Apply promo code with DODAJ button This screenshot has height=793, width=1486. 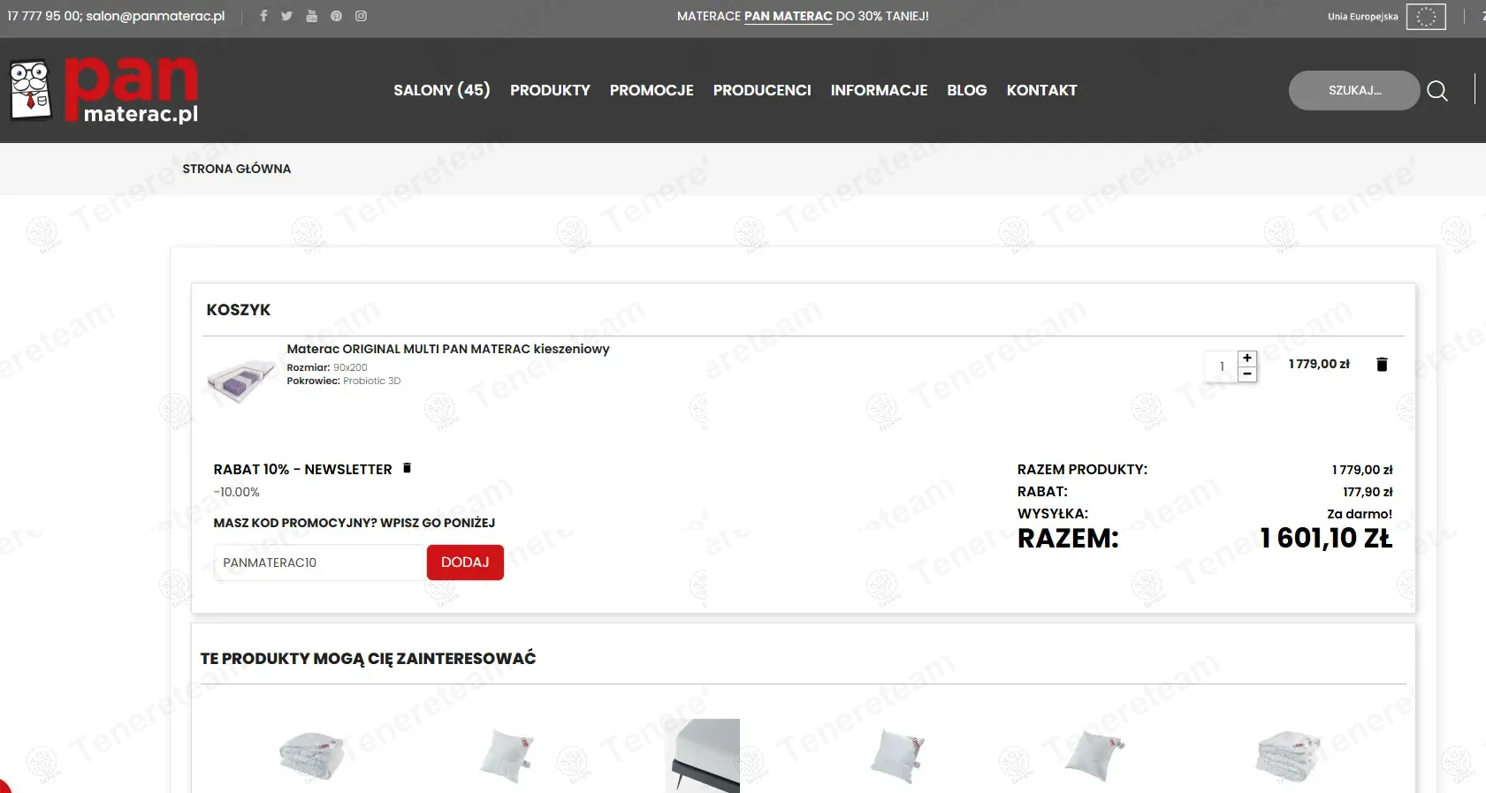tap(465, 563)
